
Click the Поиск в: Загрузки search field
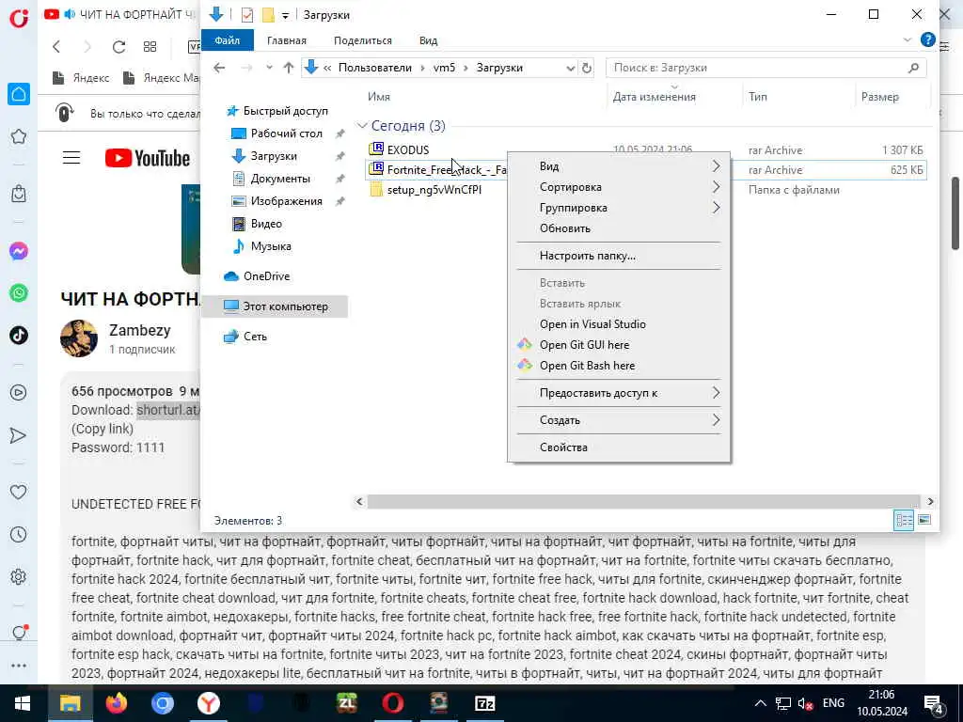click(766, 68)
